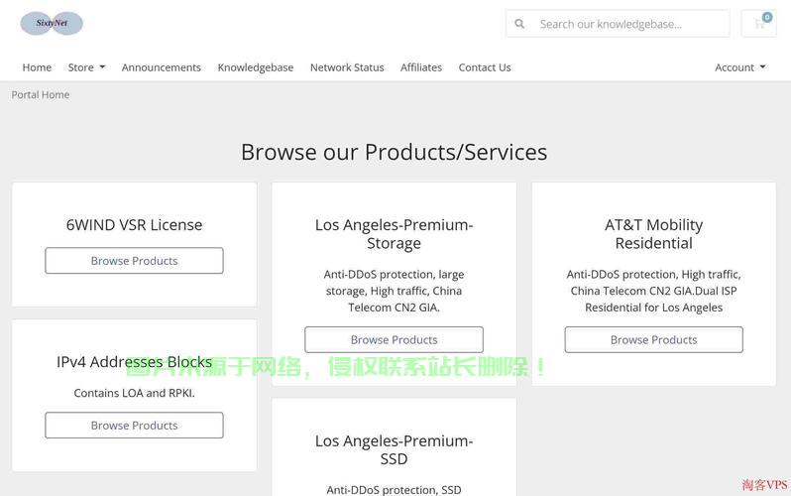
Task: View the Network Status page
Action: (x=347, y=67)
